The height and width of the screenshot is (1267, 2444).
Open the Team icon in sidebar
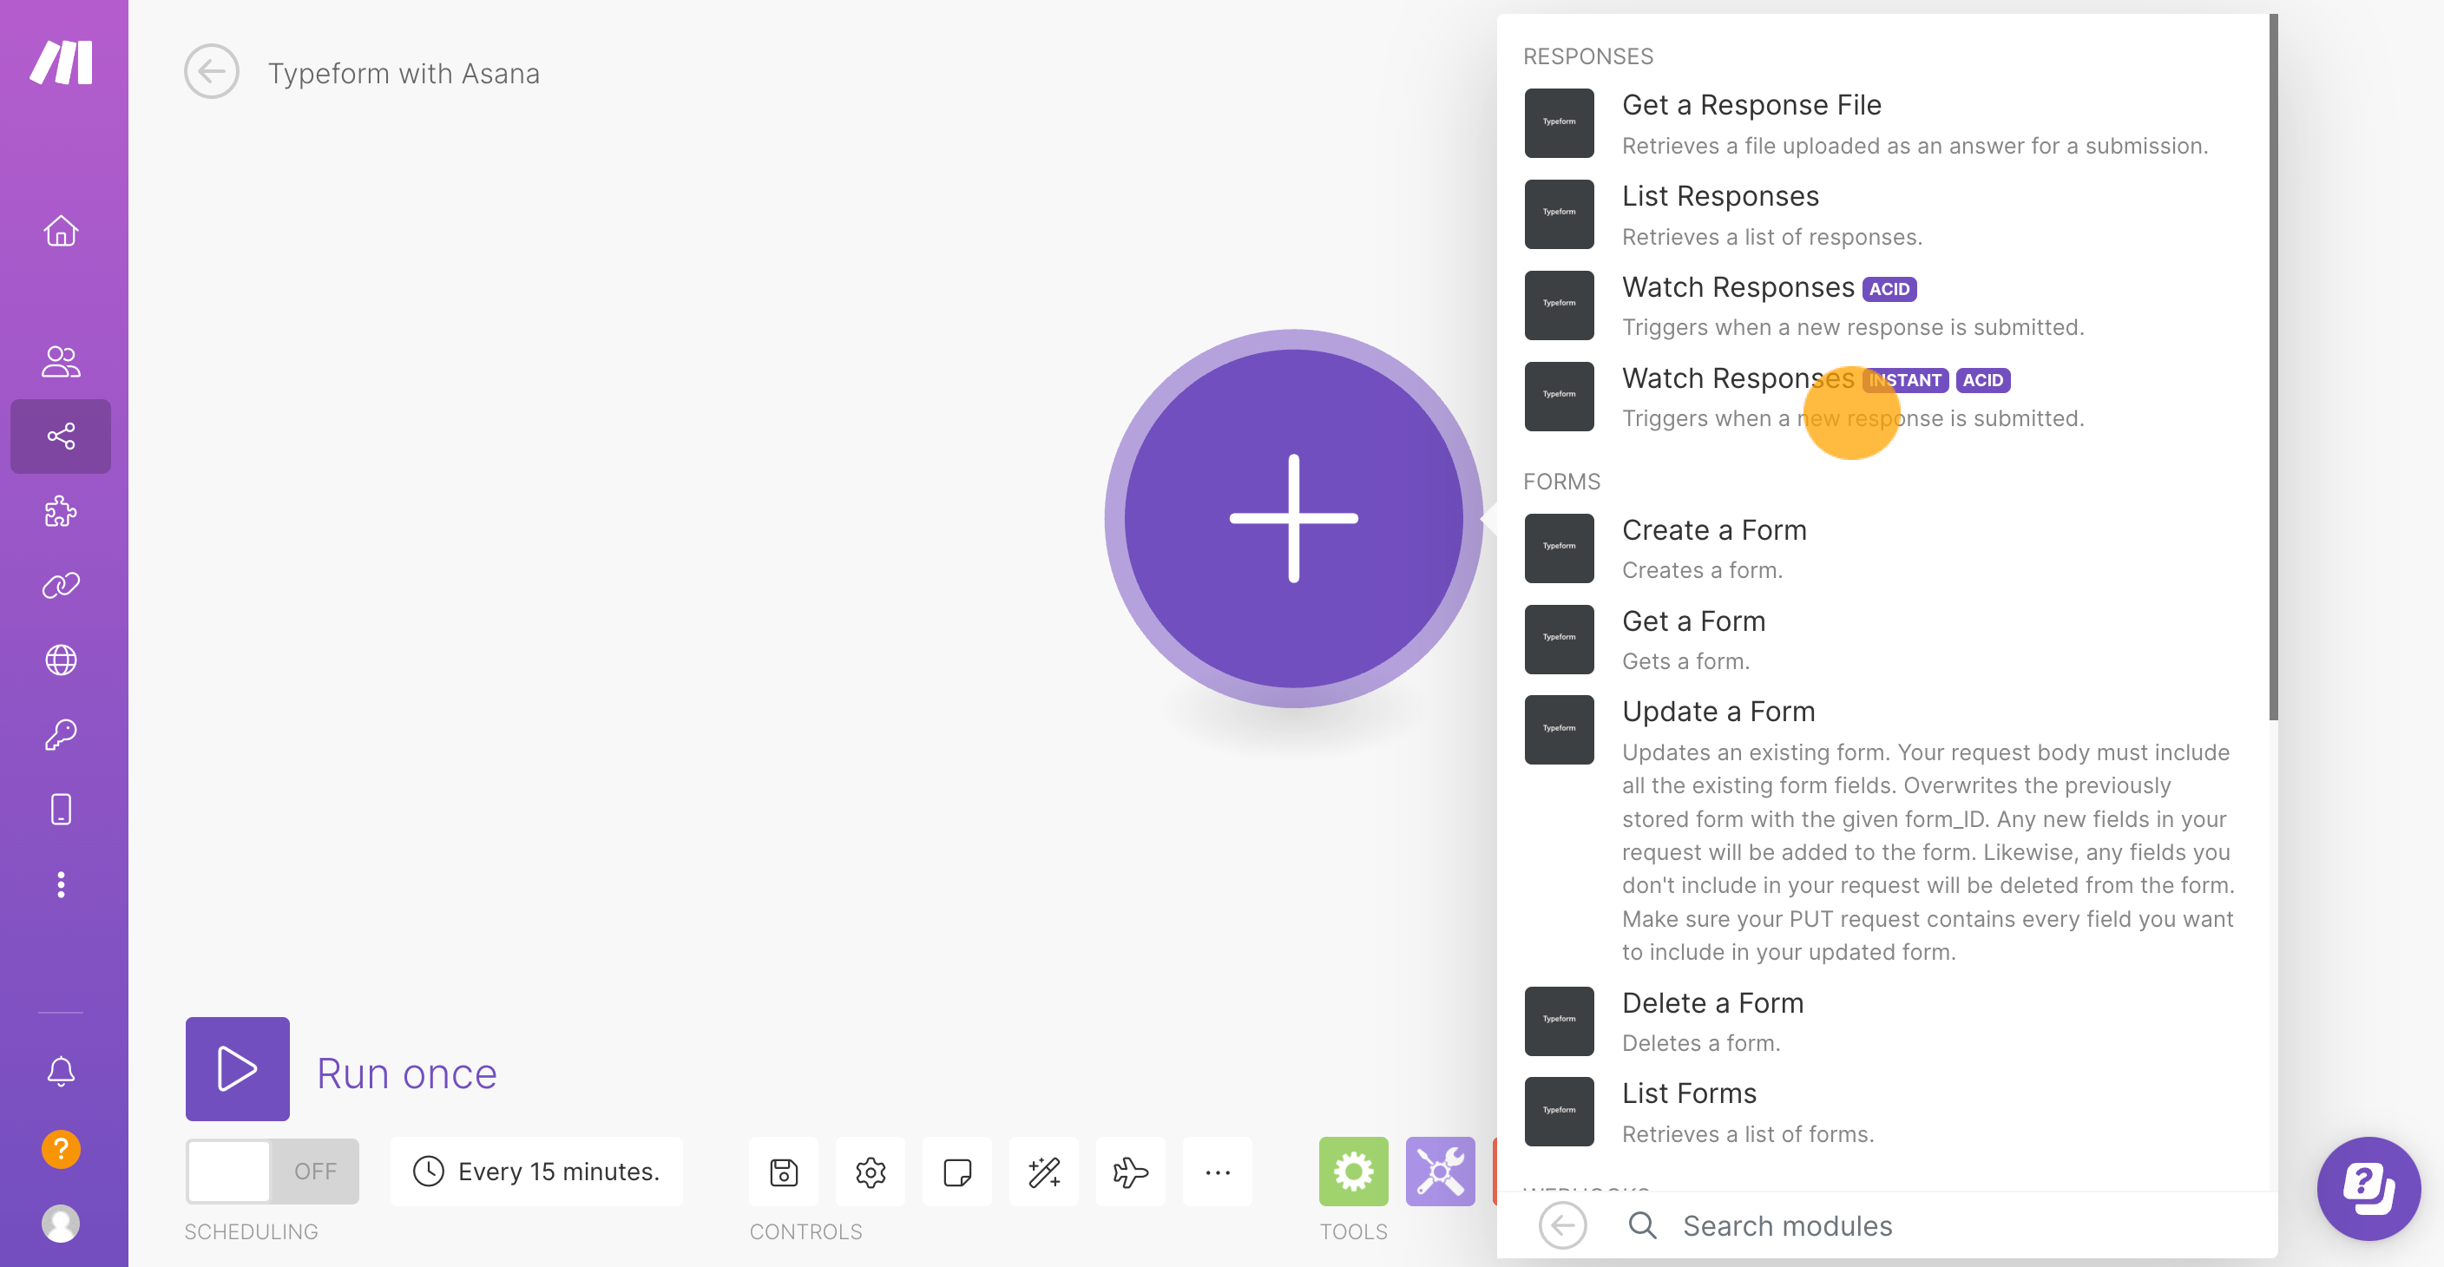click(61, 361)
